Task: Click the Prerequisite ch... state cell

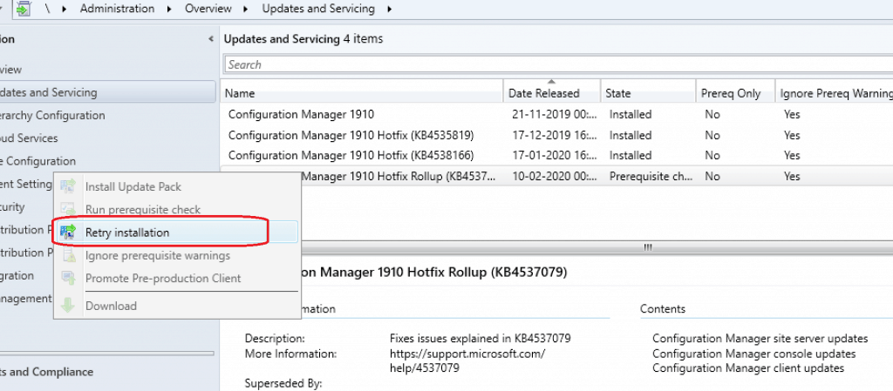Action: tap(651, 176)
